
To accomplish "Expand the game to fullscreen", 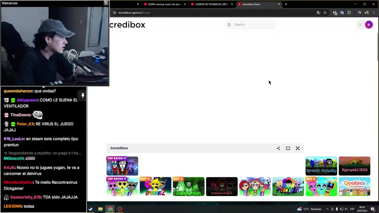I will point(298,148).
